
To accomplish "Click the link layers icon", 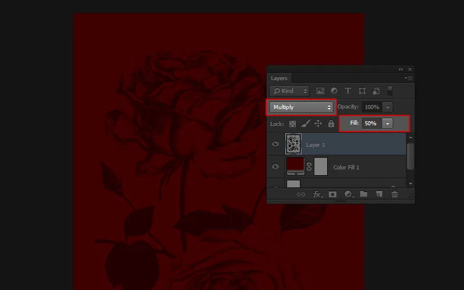I will pos(301,194).
